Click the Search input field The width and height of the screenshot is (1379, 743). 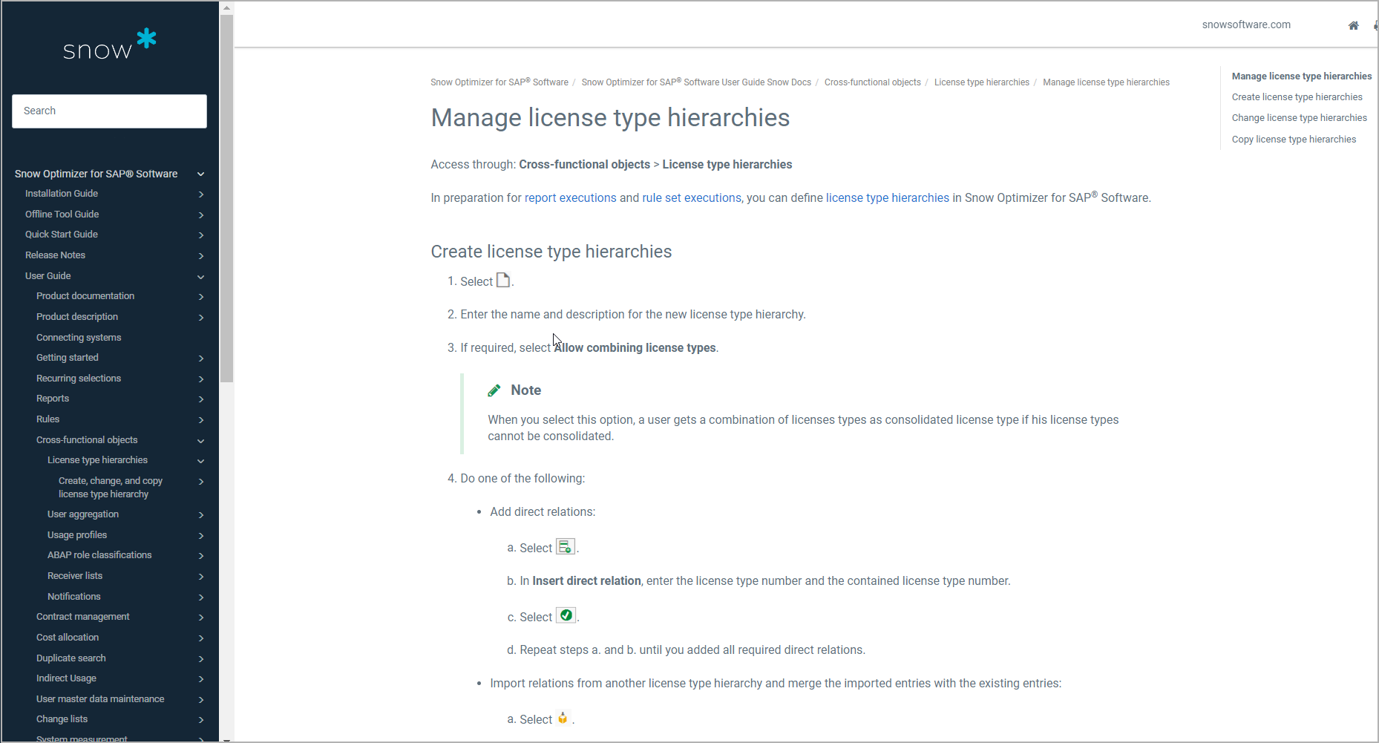(109, 111)
